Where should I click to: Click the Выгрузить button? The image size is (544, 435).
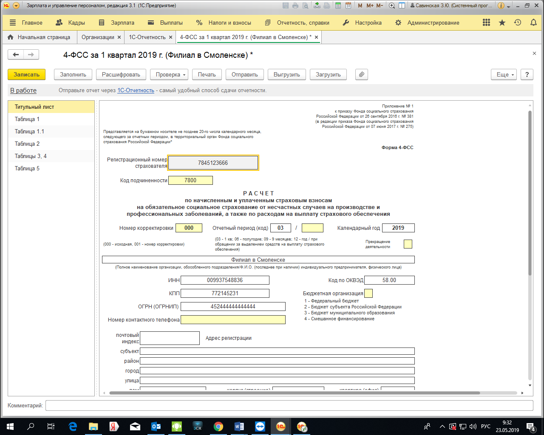[x=287, y=74]
